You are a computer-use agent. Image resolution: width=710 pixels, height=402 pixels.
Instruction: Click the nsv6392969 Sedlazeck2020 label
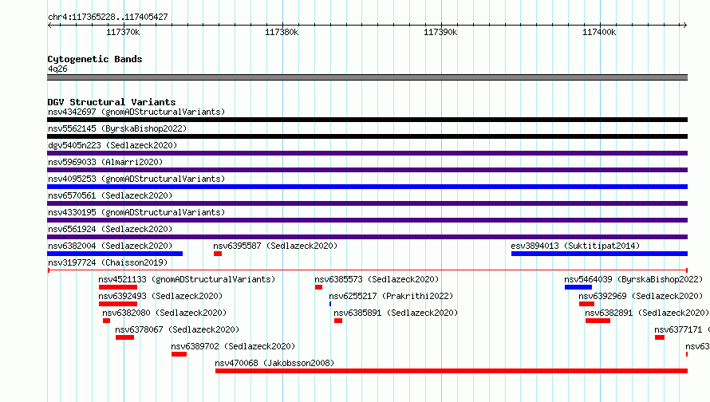tap(641, 296)
